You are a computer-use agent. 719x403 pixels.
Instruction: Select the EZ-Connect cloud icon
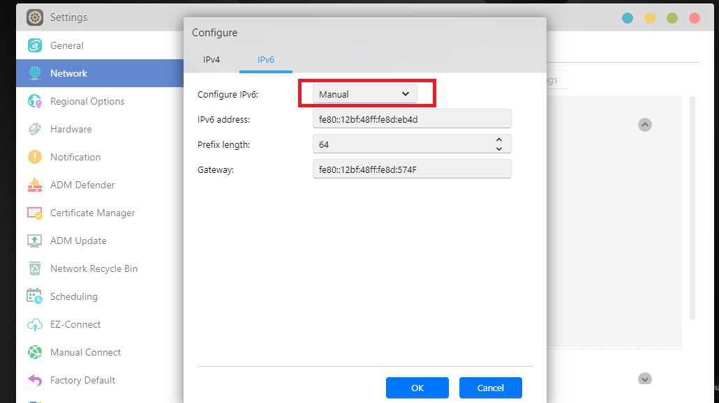coord(34,324)
